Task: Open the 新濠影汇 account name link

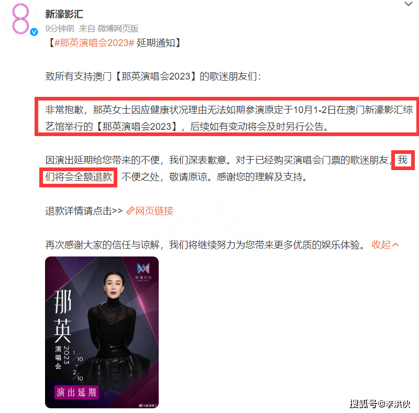Action: [64, 14]
